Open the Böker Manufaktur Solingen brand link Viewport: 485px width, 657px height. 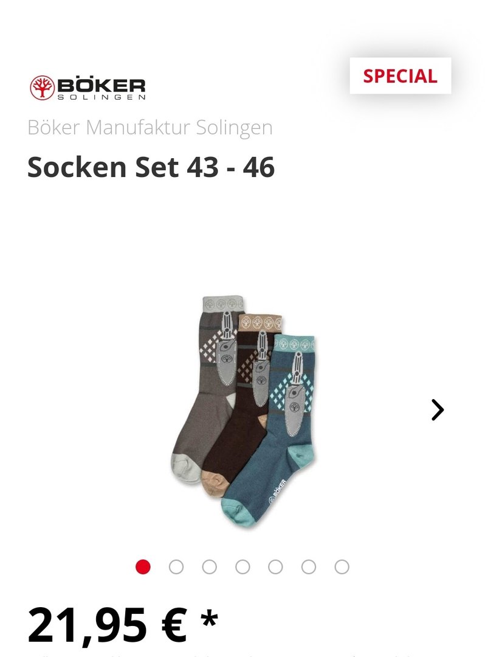pyautogui.click(x=150, y=127)
